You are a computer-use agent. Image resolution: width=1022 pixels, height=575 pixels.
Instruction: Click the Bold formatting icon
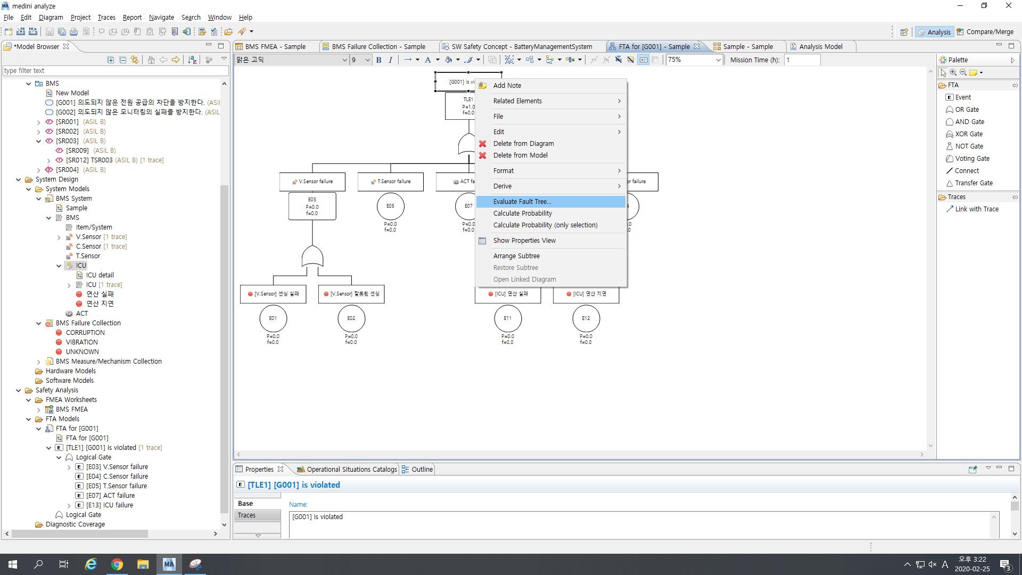[x=378, y=60]
